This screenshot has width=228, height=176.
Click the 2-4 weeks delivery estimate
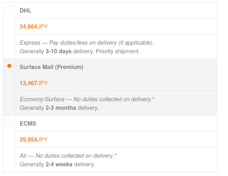click(x=59, y=165)
